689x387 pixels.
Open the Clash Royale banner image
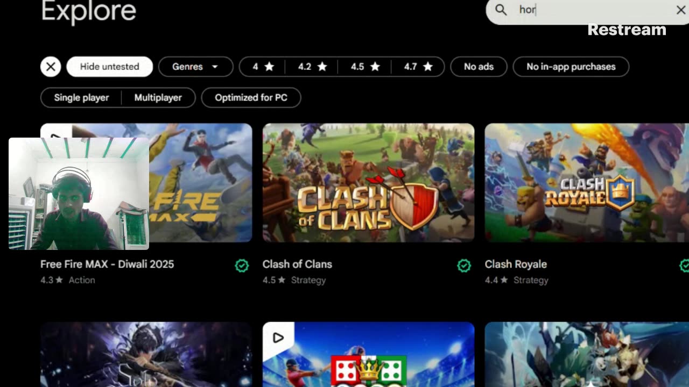pyautogui.click(x=587, y=183)
